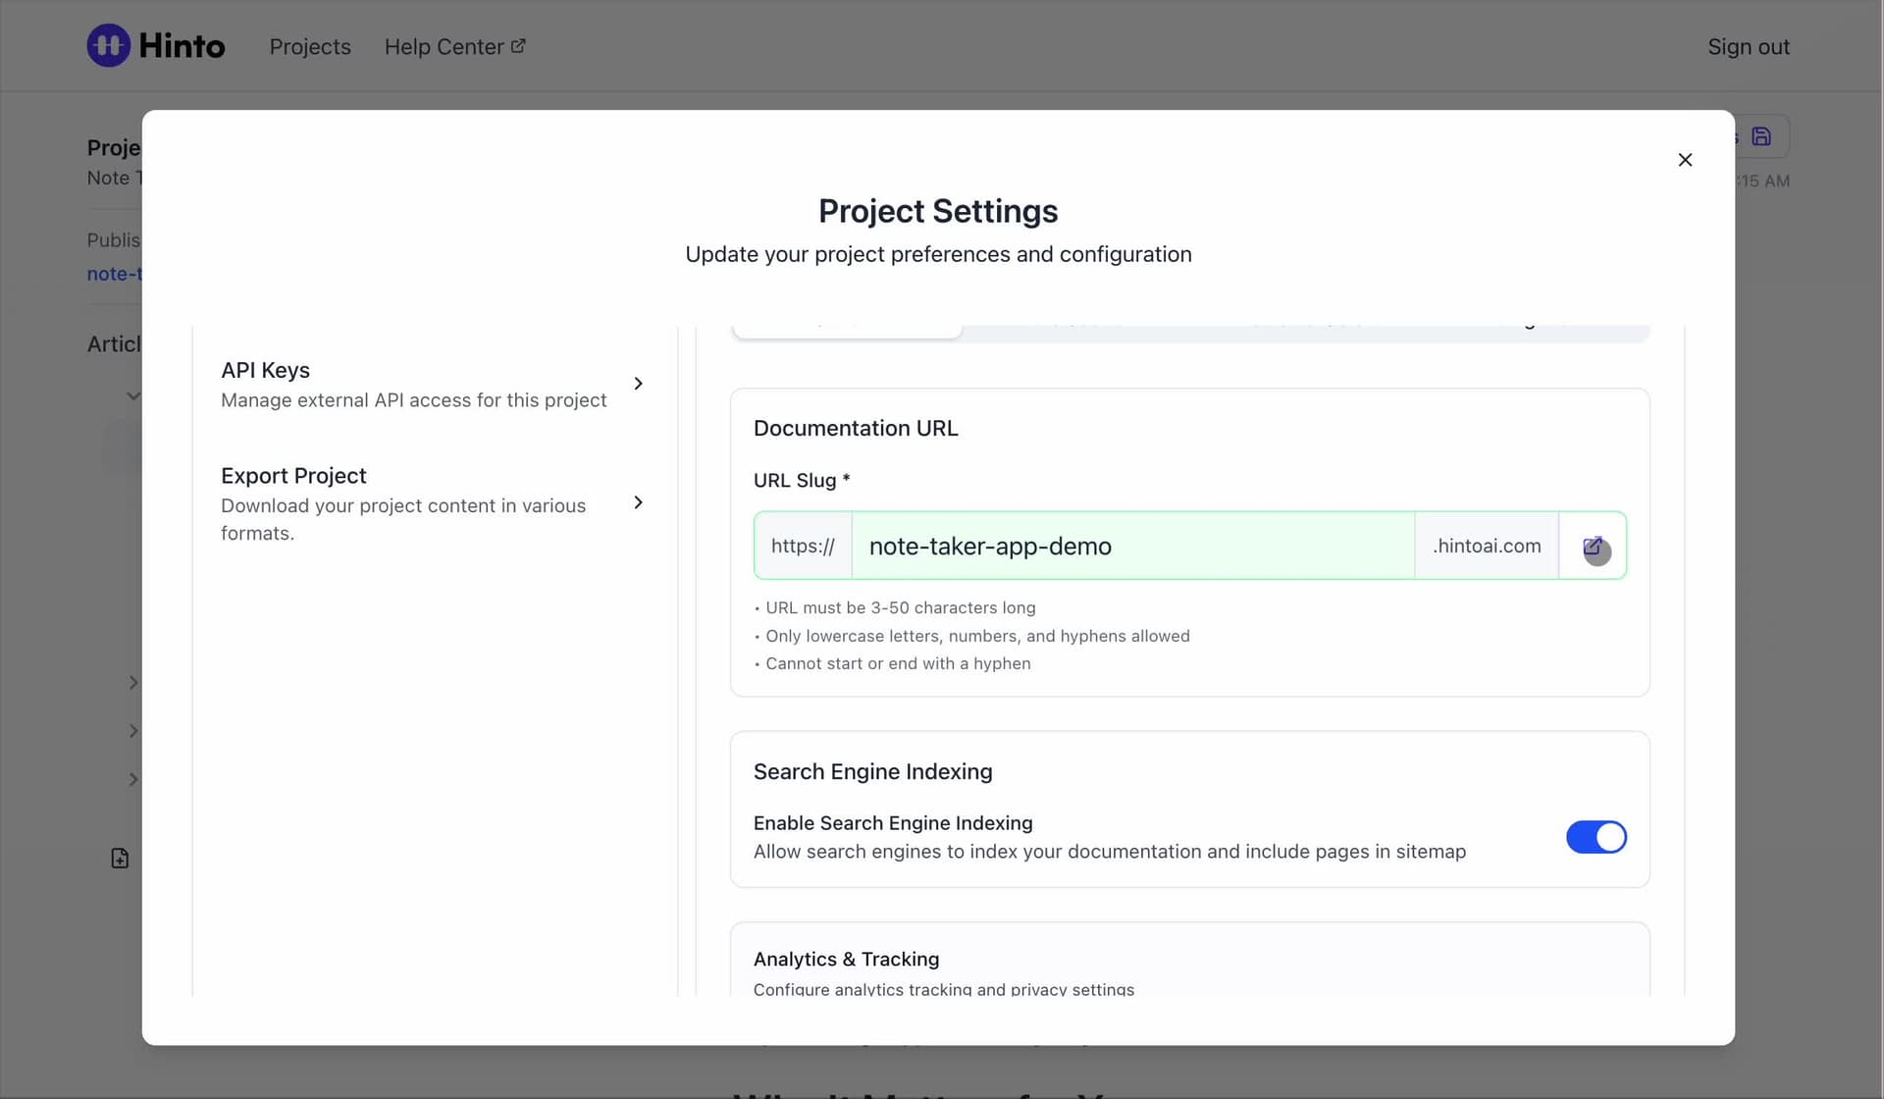Click Sign out
The height and width of the screenshot is (1099, 1884).
(1748, 47)
